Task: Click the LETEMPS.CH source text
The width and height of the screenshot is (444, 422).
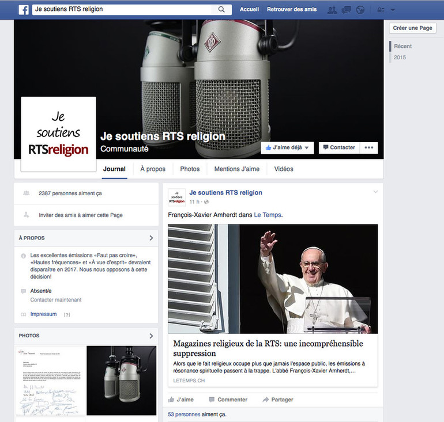Action: (x=189, y=381)
